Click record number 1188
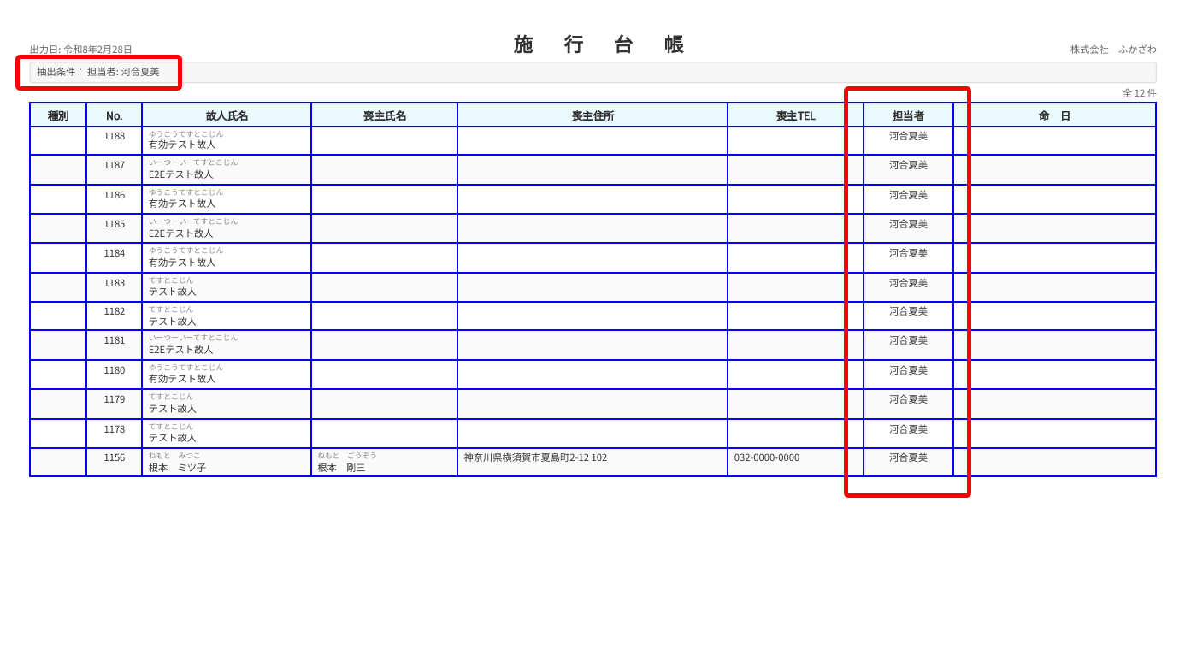The height and width of the screenshot is (661, 1191). tap(115, 136)
